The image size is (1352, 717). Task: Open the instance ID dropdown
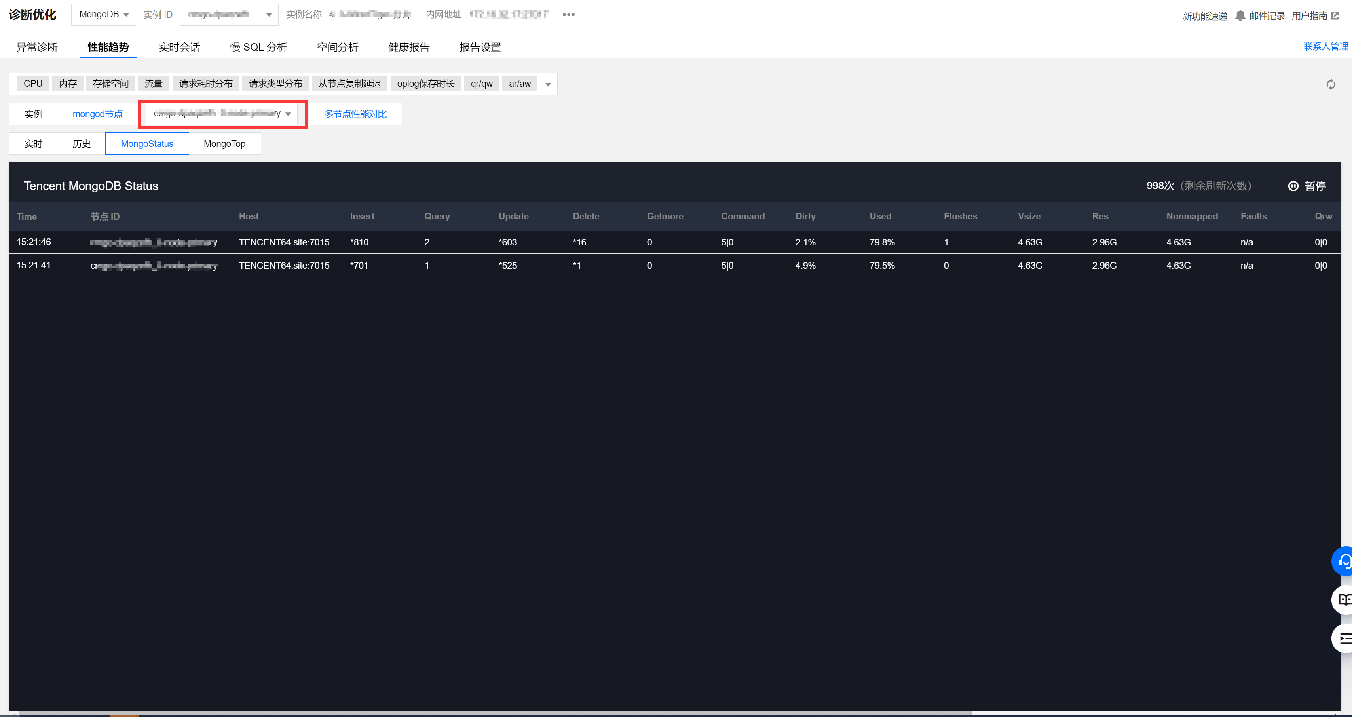click(x=228, y=14)
